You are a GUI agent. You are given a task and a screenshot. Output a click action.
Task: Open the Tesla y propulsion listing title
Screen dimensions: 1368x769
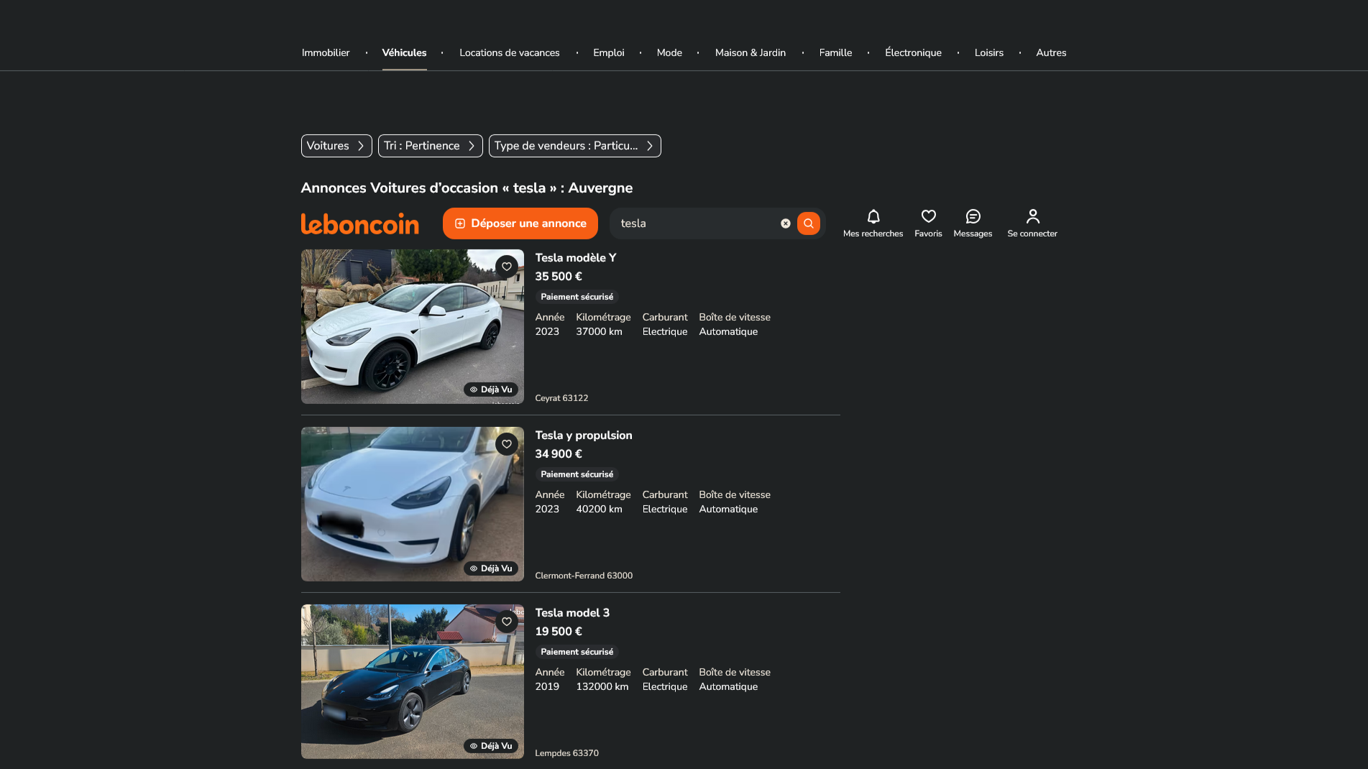(x=584, y=436)
